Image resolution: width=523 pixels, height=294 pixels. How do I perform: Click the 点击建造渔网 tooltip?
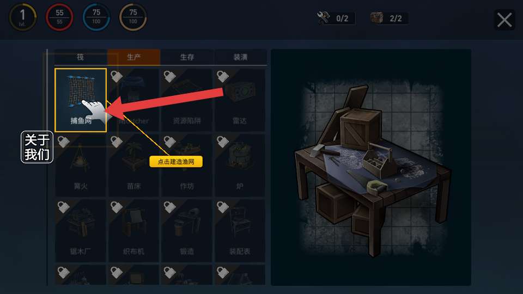tap(176, 162)
